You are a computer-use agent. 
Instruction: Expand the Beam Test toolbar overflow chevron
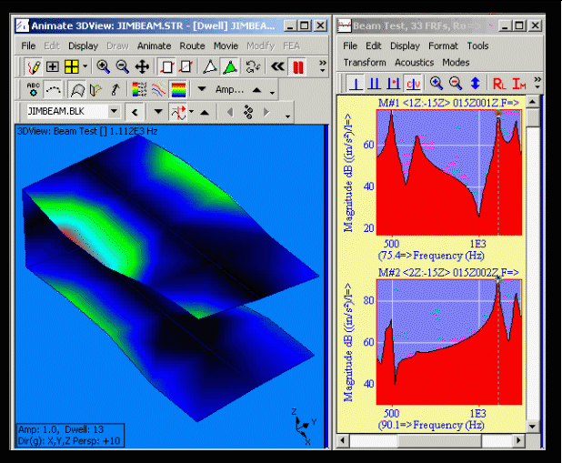coord(538,80)
